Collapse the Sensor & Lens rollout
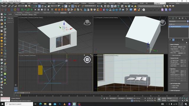Image resolution: width=189 pixels, height=106 pixels. [x=174, y=58]
